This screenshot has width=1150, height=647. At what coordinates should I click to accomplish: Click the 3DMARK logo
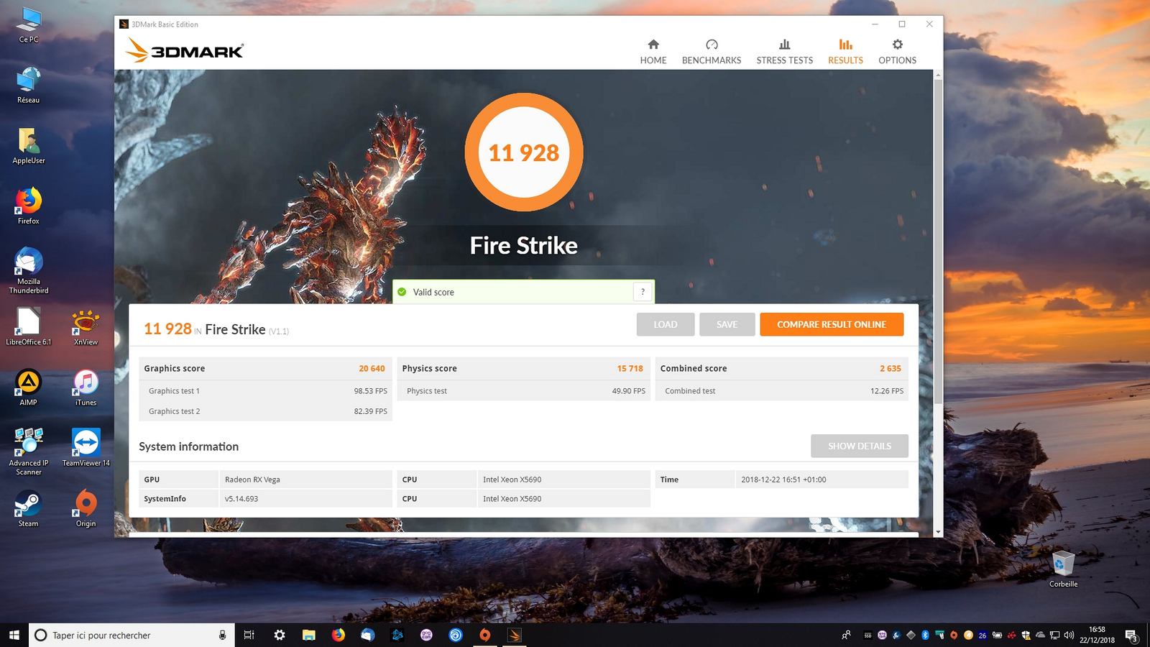coord(185,50)
